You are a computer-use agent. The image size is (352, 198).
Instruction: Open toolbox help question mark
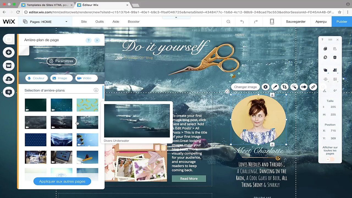tap(322, 40)
